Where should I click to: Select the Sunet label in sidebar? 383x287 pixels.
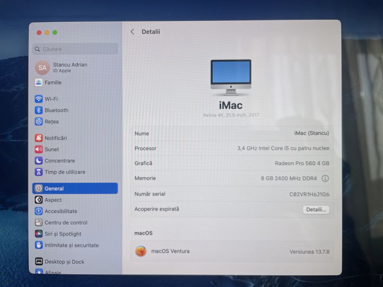click(x=52, y=149)
